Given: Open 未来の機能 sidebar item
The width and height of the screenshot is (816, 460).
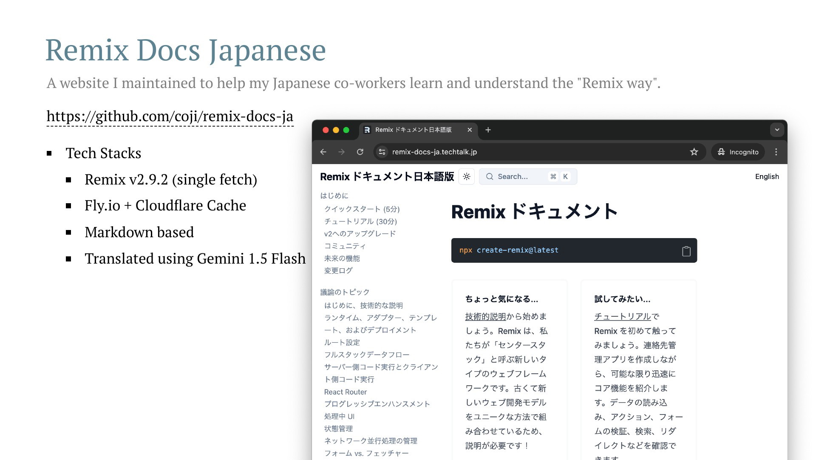Looking at the screenshot, I should pos(342,258).
